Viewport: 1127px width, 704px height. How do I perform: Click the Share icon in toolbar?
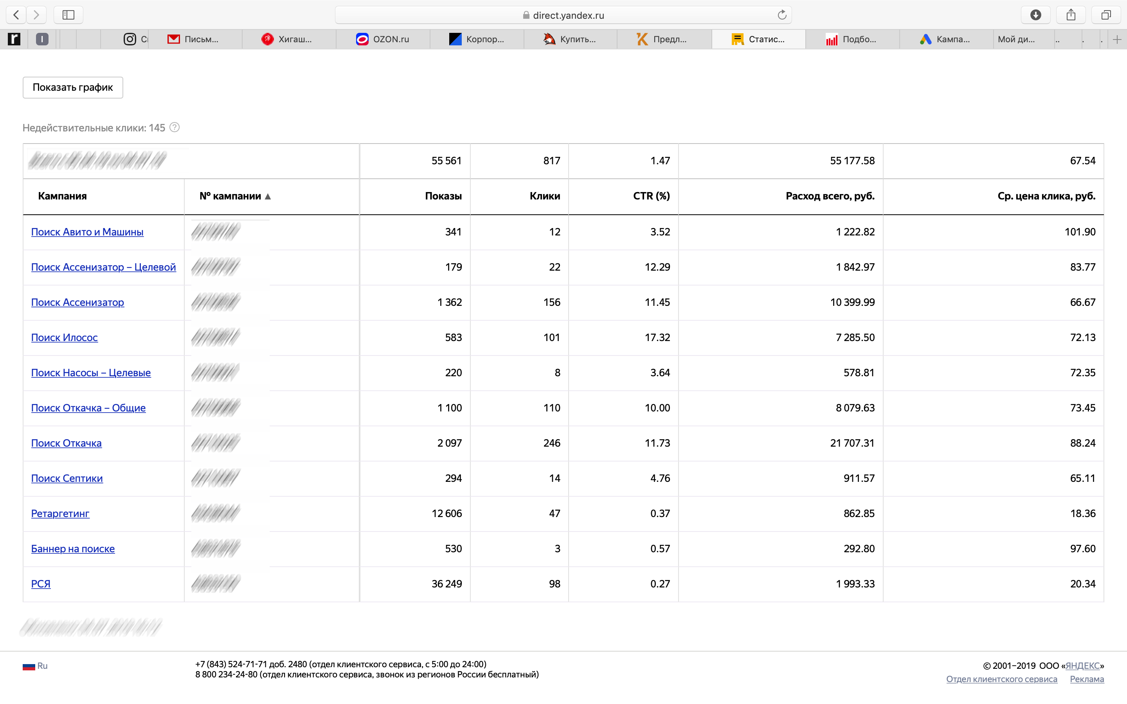(1071, 15)
